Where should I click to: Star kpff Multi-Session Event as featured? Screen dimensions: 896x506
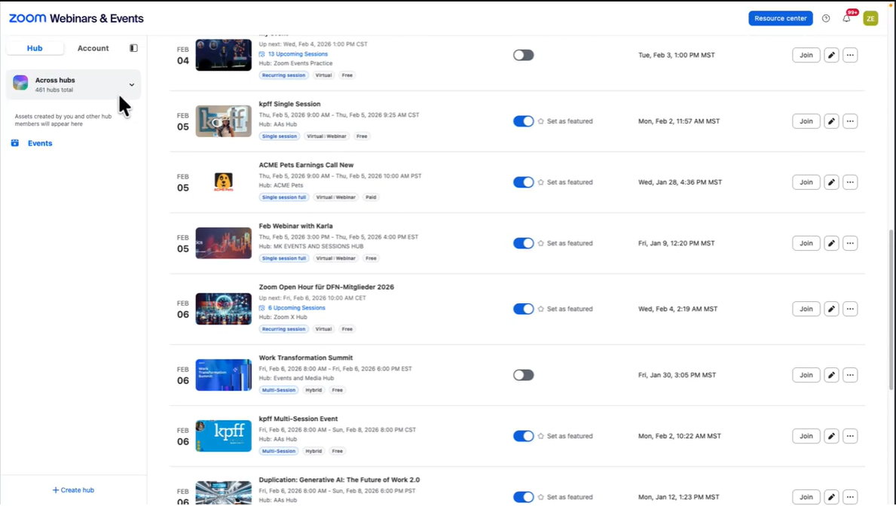point(541,436)
